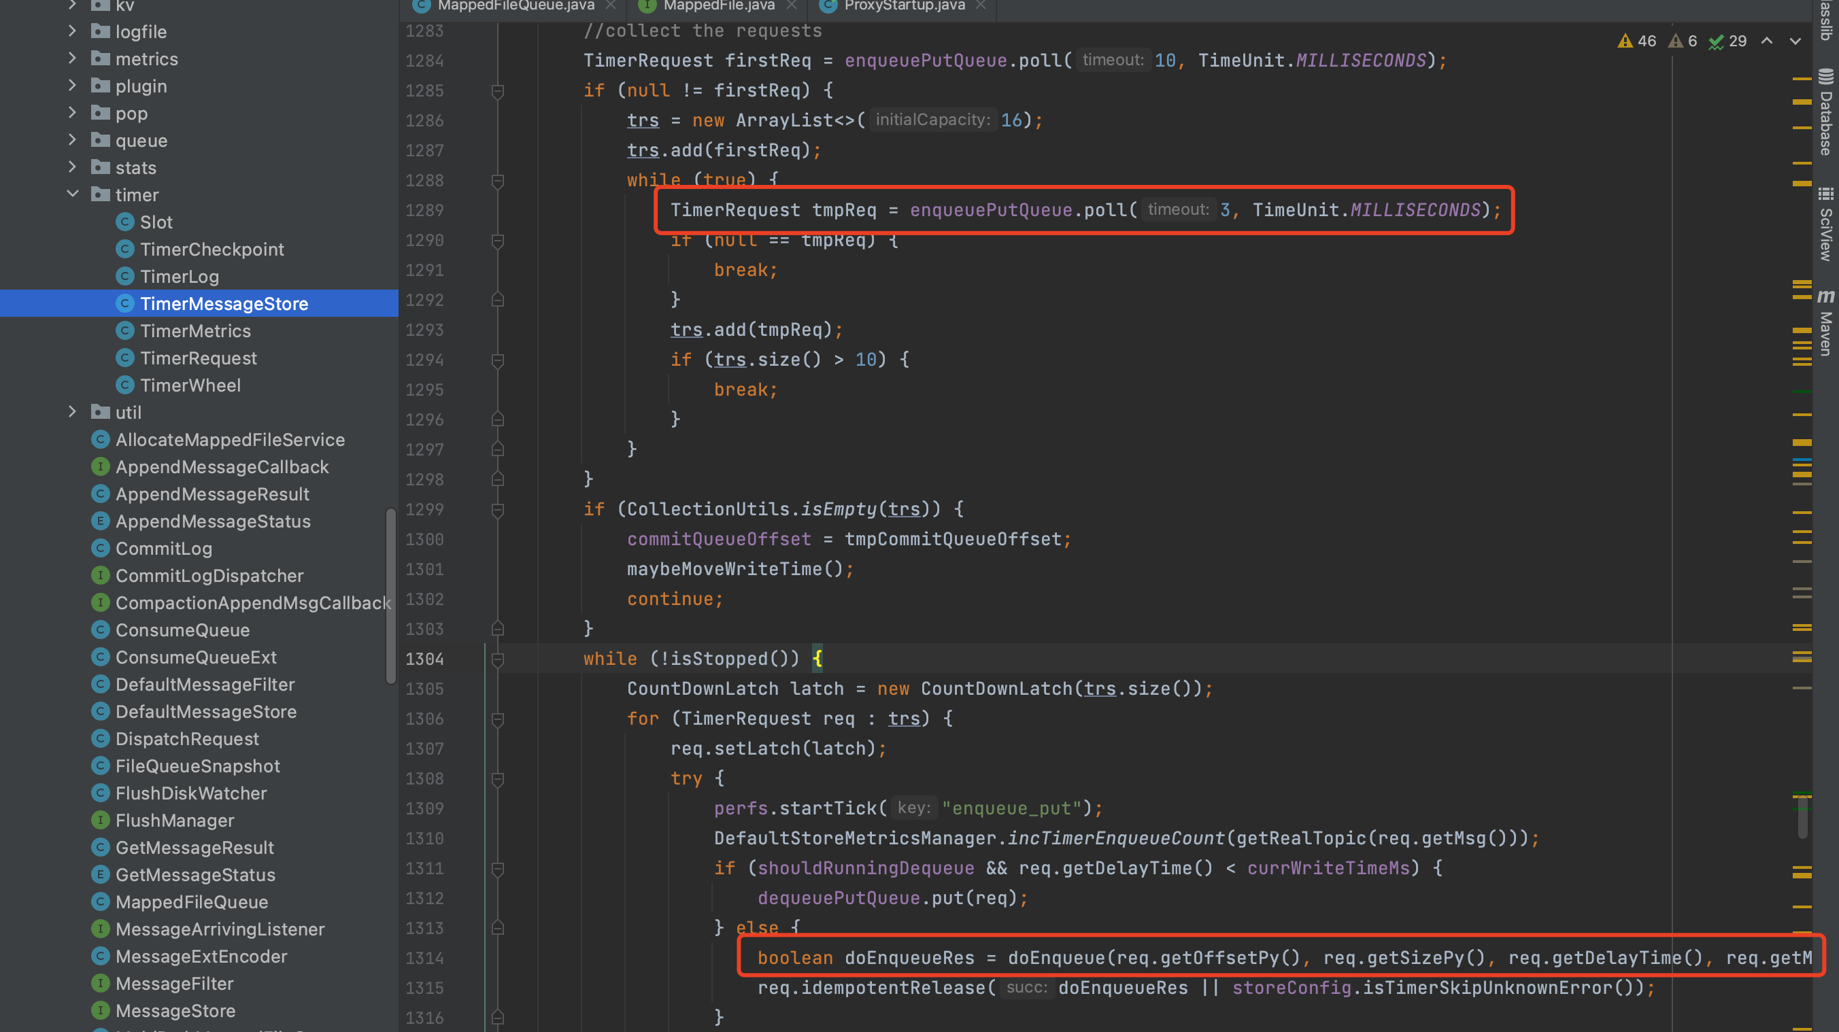
Task: Click the class icon beside CommitLog
Action: (101, 548)
